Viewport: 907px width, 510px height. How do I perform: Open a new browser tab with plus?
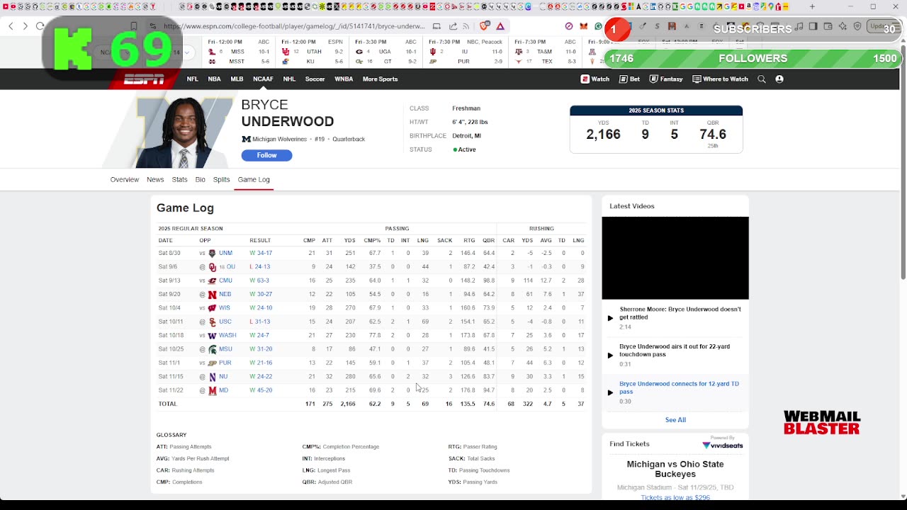[812, 6]
